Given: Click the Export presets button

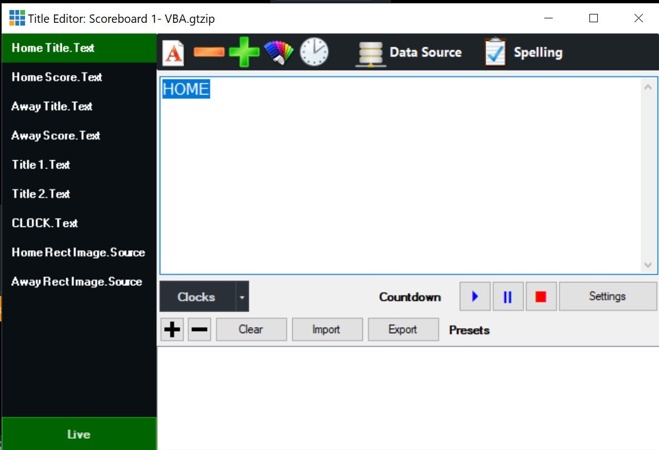Looking at the screenshot, I should [x=403, y=330].
